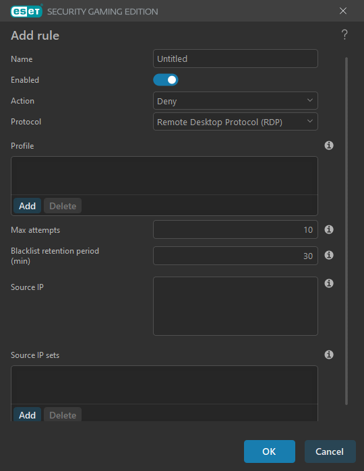Show info tooltip for Profile

pos(329,145)
